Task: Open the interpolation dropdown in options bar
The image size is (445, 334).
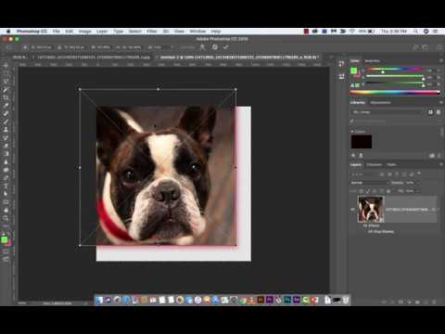Action: coord(160,47)
